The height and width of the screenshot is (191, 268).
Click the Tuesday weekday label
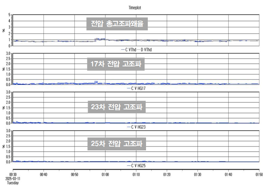tap(14, 183)
